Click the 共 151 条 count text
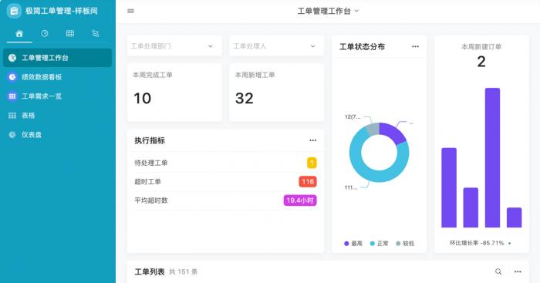Image resolution: width=540 pixels, height=283 pixels. pos(184,272)
